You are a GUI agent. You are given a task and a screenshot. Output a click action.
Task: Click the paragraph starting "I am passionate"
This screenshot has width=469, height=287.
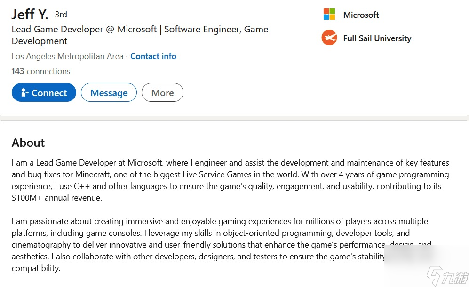tap(222, 245)
